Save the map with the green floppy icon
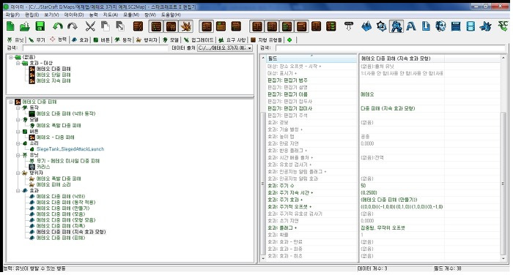Viewport: 513px width, 275px height. (x=40, y=26)
